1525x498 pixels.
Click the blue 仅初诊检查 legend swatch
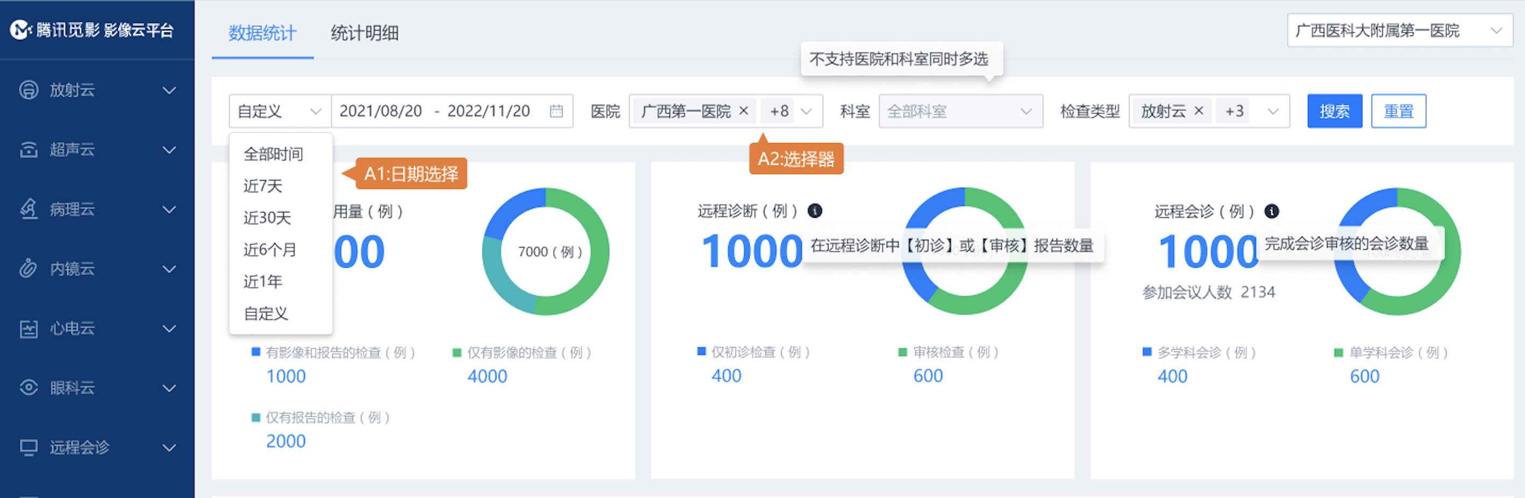click(x=702, y=351)
